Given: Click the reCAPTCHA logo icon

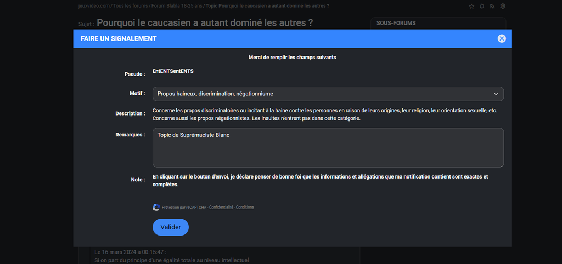Looking at the screenshot, I should [156, 207].
